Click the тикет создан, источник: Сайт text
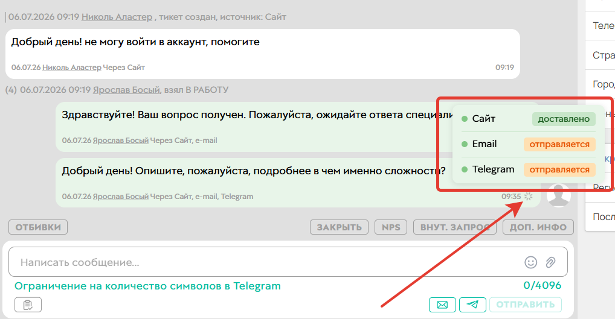This screenshot has width=615, height=319. pos(222,17)
